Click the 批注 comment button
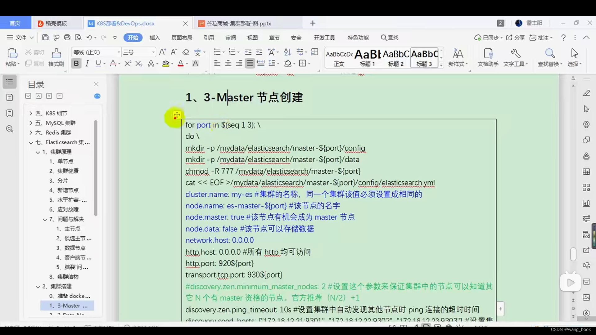 (x=541, y=37)
